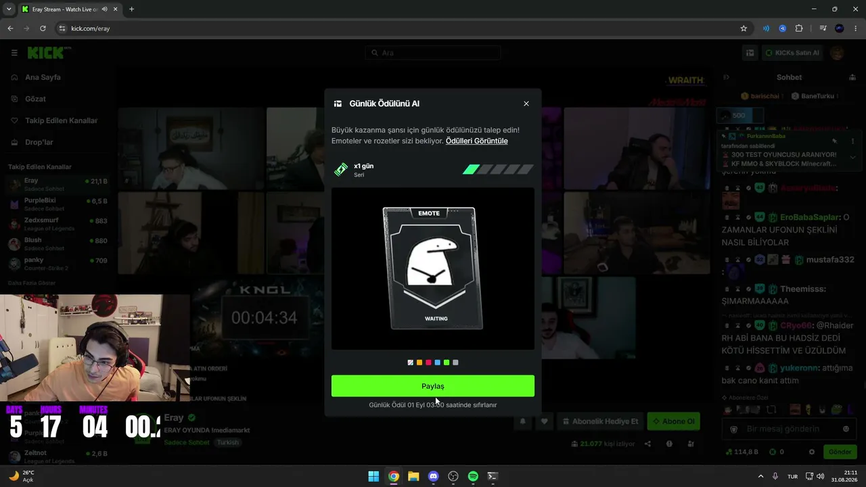
Task: Click the report icon under the stream
Action: click(669, 444)
